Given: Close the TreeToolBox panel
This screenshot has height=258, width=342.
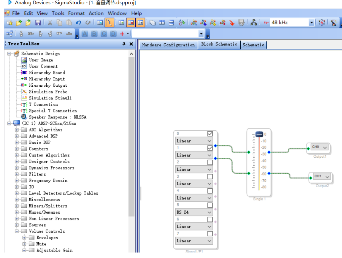Looking at the screenshot, I should click(x=131, y=44).
